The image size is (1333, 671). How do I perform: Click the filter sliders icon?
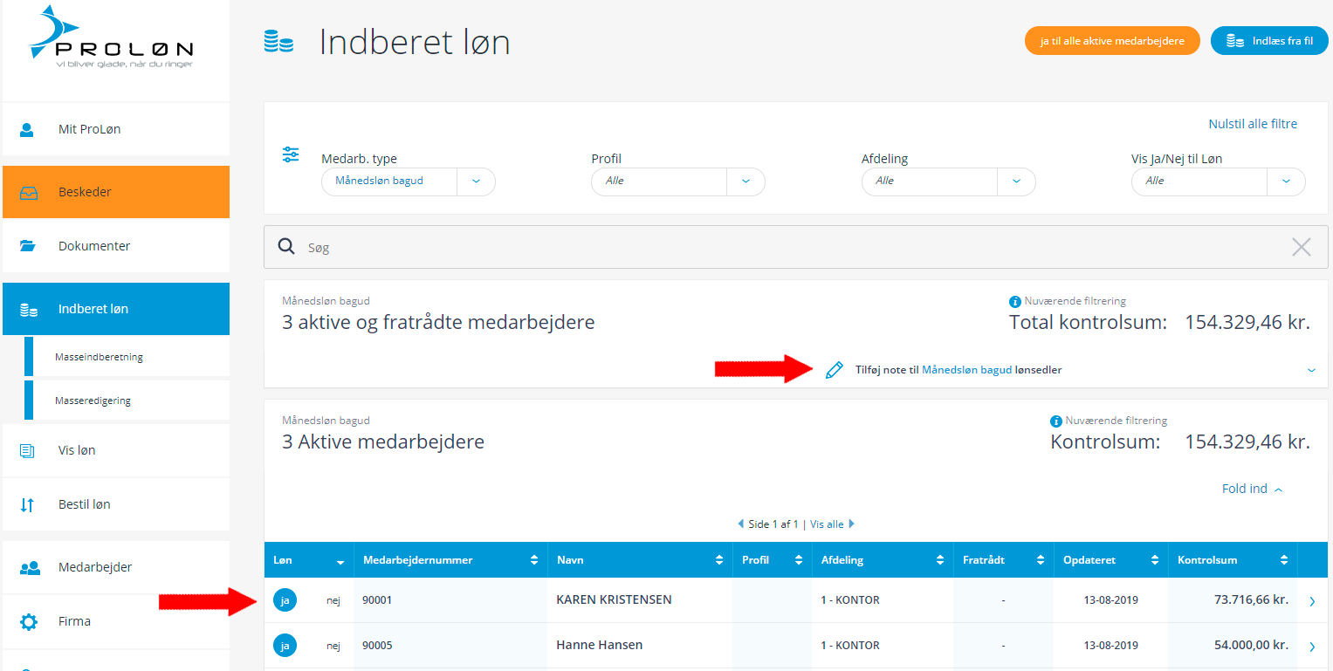point(291,155)
